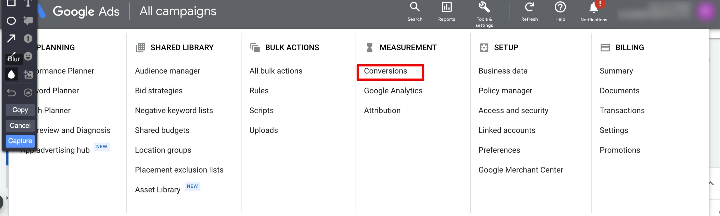The width and height of the screenshot is (720, 216).
Task: Click the insert image tool
Action: (28, 74)
